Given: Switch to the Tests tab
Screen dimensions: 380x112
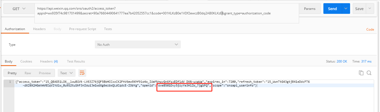Looking at the screenshot, I should (x=108, y=29).
